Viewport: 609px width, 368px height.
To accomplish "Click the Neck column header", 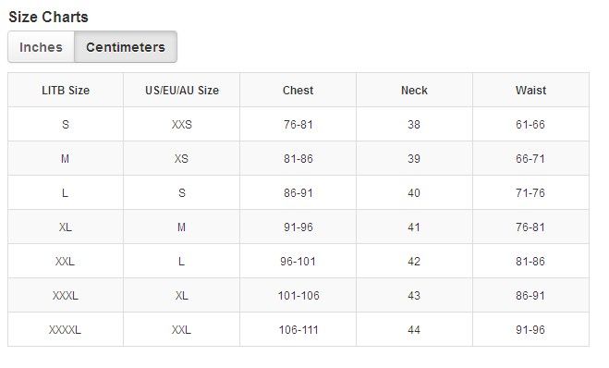I will (x=414, y=91).
